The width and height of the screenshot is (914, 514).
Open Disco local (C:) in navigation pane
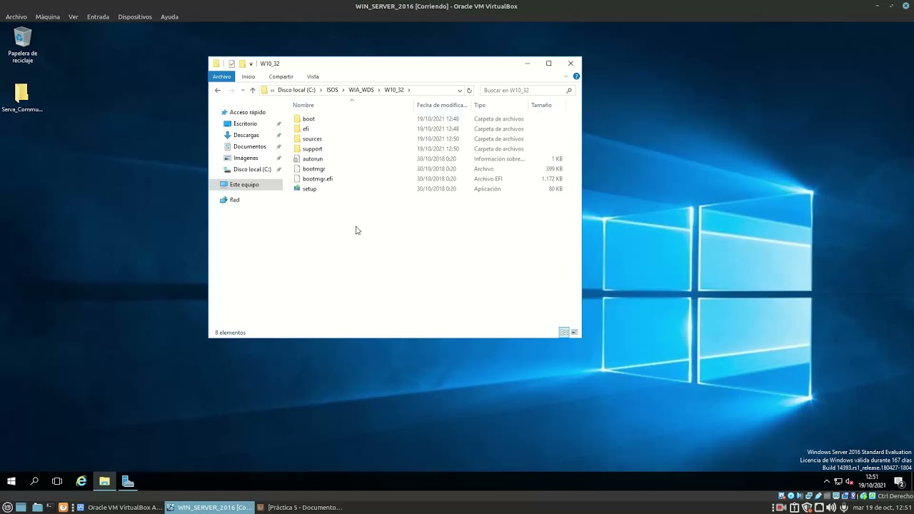coord(252,169)
